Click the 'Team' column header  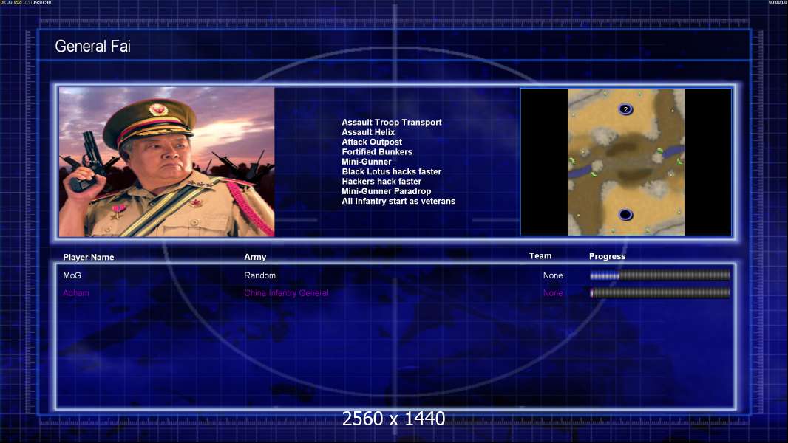540,256
